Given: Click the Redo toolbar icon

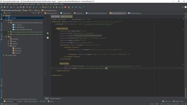Looking at the screenshot, I should click(x=14, y=7).
